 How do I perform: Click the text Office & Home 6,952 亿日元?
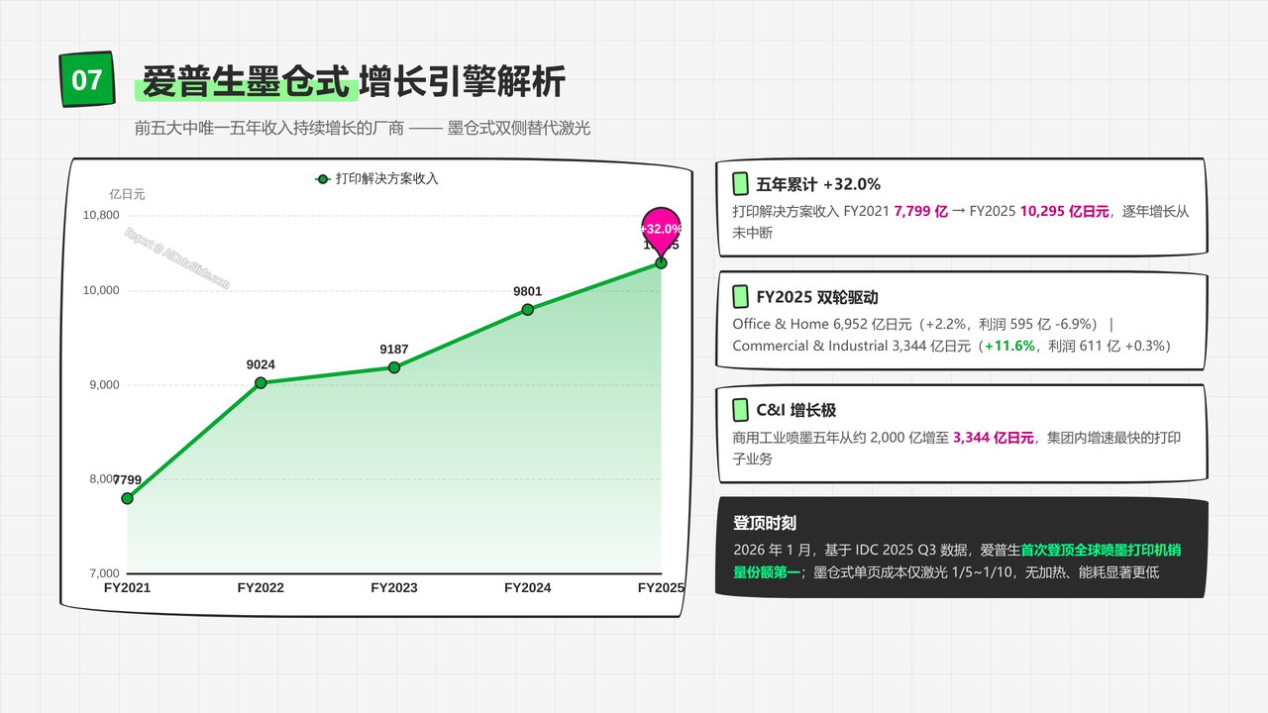tap(824, 324)
